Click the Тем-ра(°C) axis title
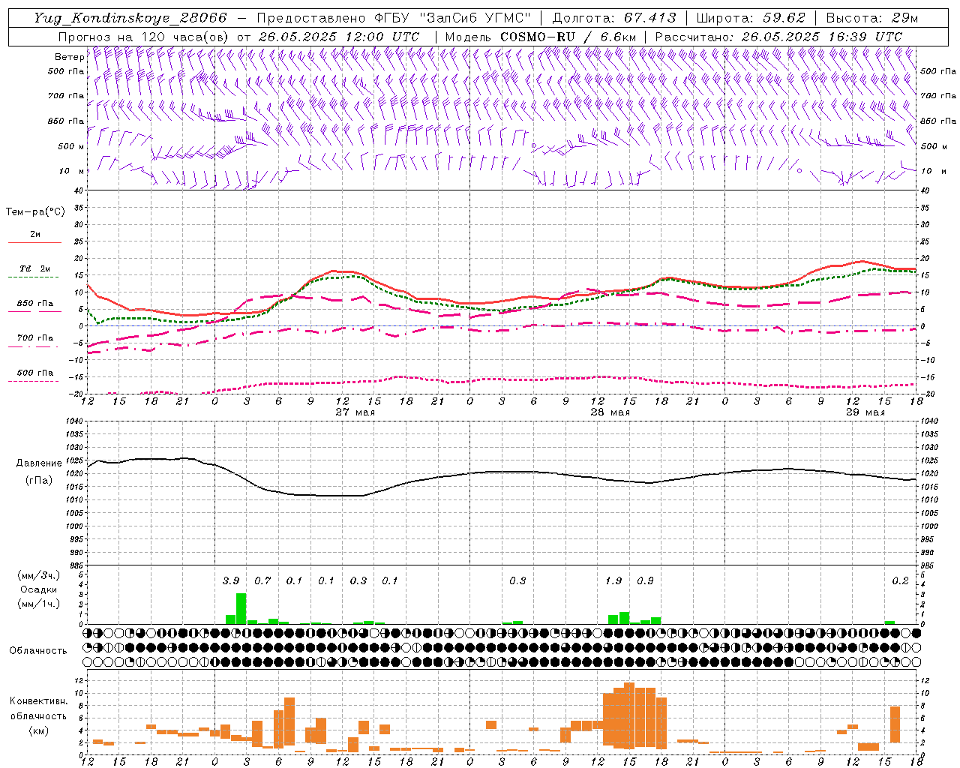The width and height of the screenshot is (960, 768). pos(35,212)
